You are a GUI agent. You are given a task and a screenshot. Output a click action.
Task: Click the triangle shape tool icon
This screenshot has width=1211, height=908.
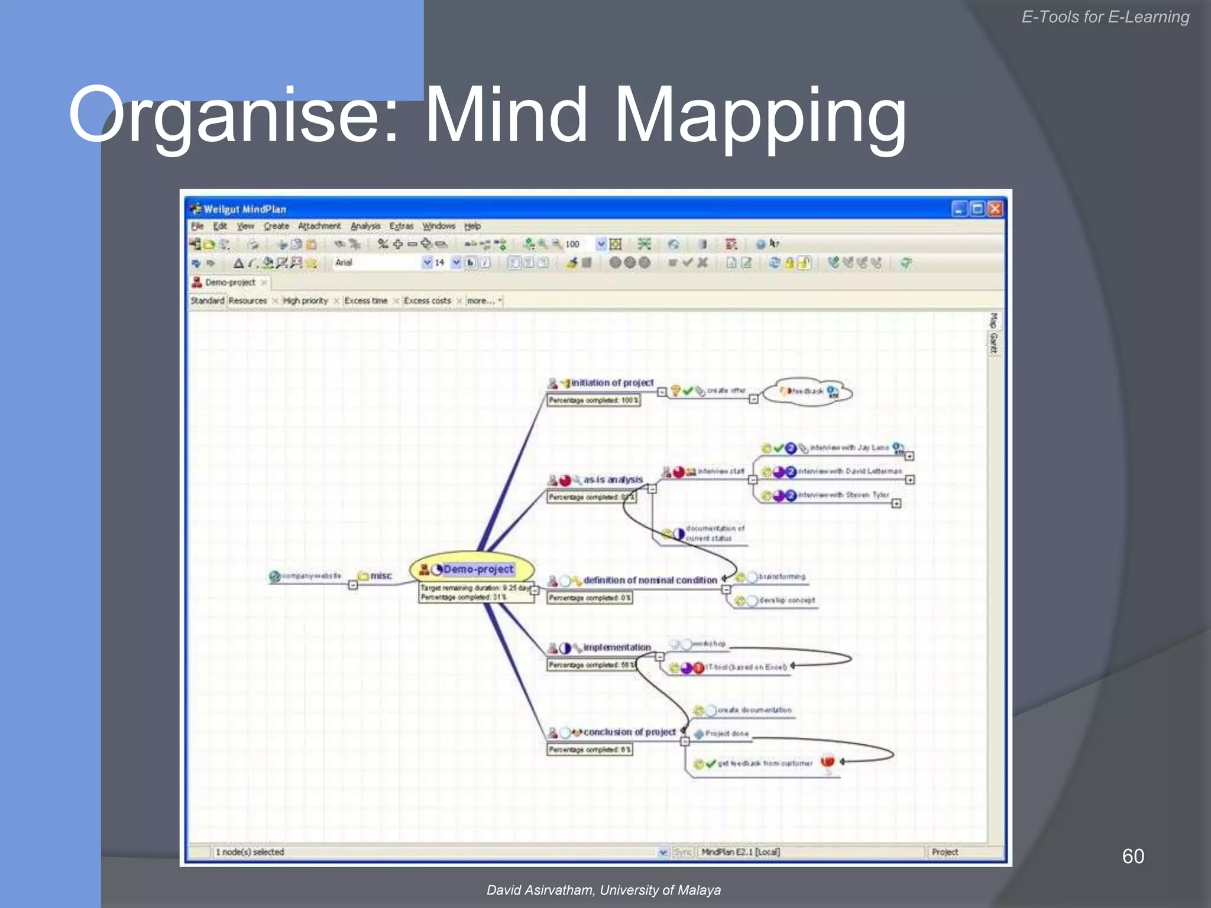(238, 263)
